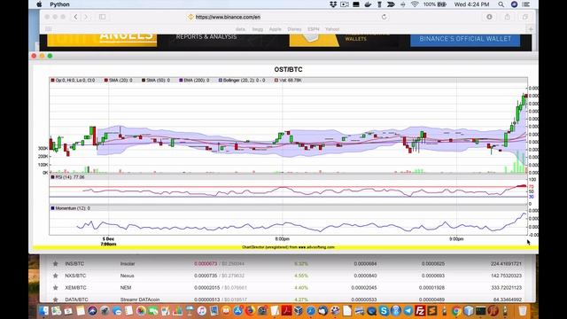Click the Safari address bar binance.com URL
The image size is (567, 319).
pyautogui.click(x=228, y=17)
